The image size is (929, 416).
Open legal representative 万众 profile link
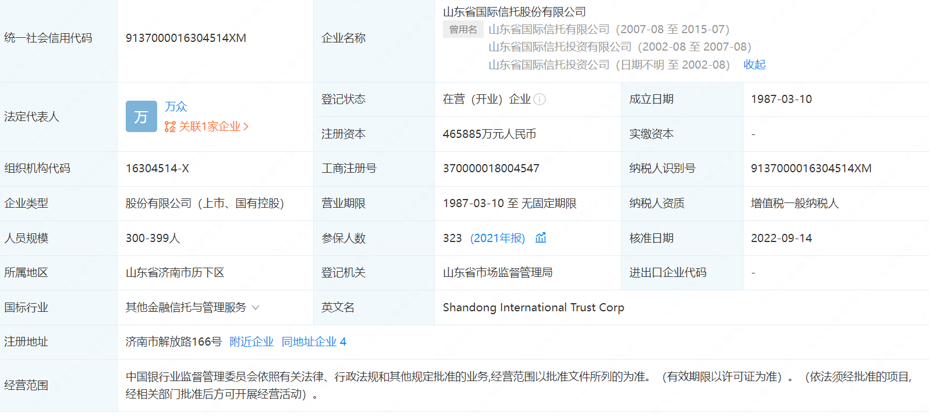click(176, 106)
